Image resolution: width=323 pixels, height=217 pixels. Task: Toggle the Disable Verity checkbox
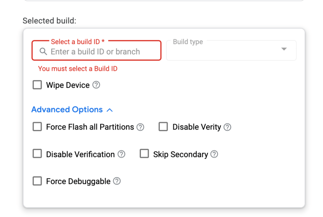(x=163, y=127)
